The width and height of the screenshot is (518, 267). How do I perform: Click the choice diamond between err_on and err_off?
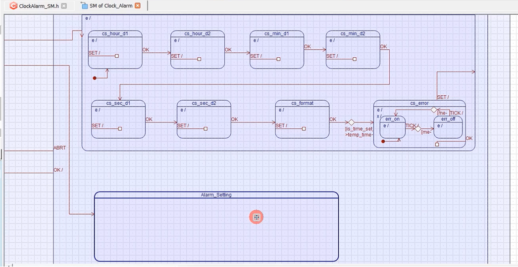[418, 129]
